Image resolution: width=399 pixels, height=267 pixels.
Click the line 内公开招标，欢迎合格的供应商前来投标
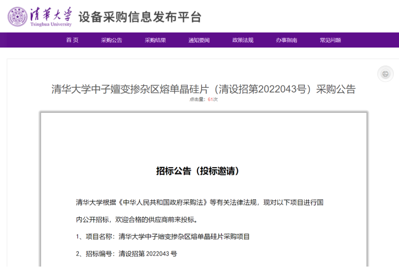[137, 219]
